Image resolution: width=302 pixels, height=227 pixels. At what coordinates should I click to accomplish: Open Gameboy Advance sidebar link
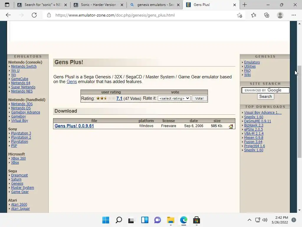point(26,112)
